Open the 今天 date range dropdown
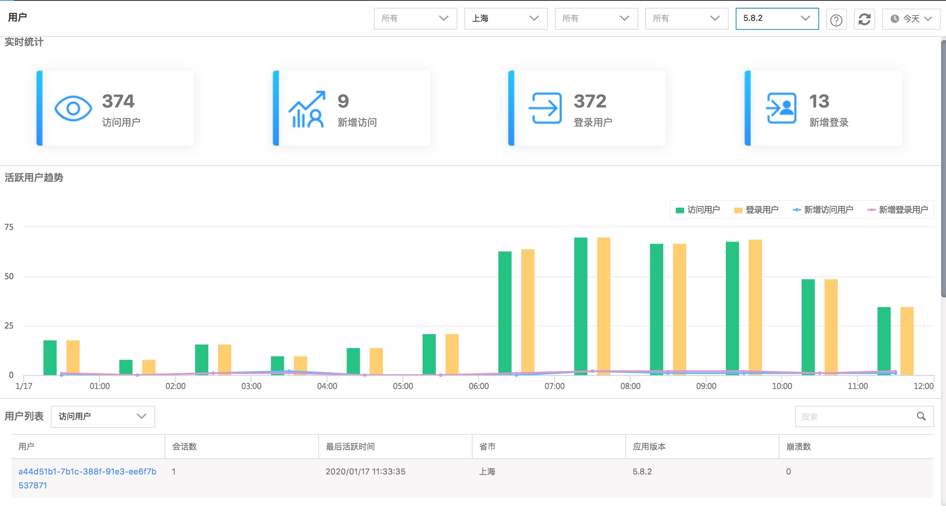Viewport: 946px width, 519px height. click(911, 19)
